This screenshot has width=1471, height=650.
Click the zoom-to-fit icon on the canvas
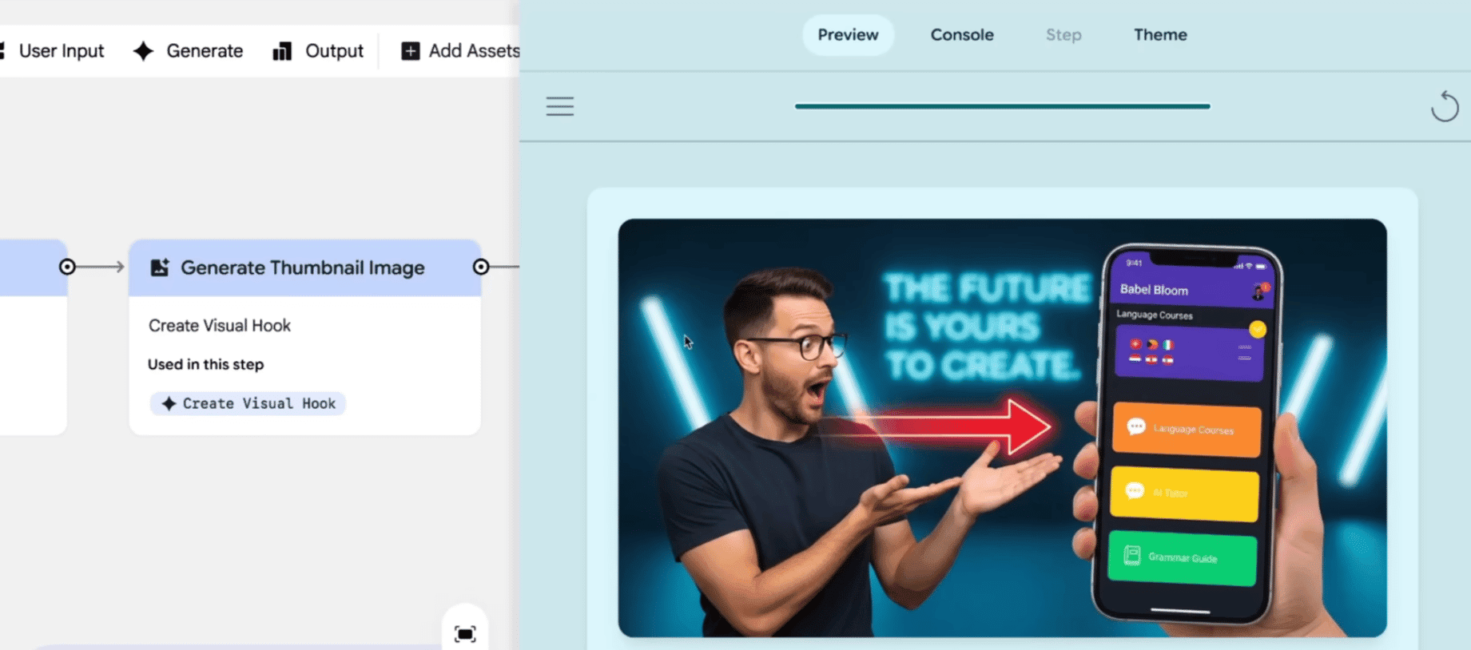pyautogui.click(x=465, y=634)
